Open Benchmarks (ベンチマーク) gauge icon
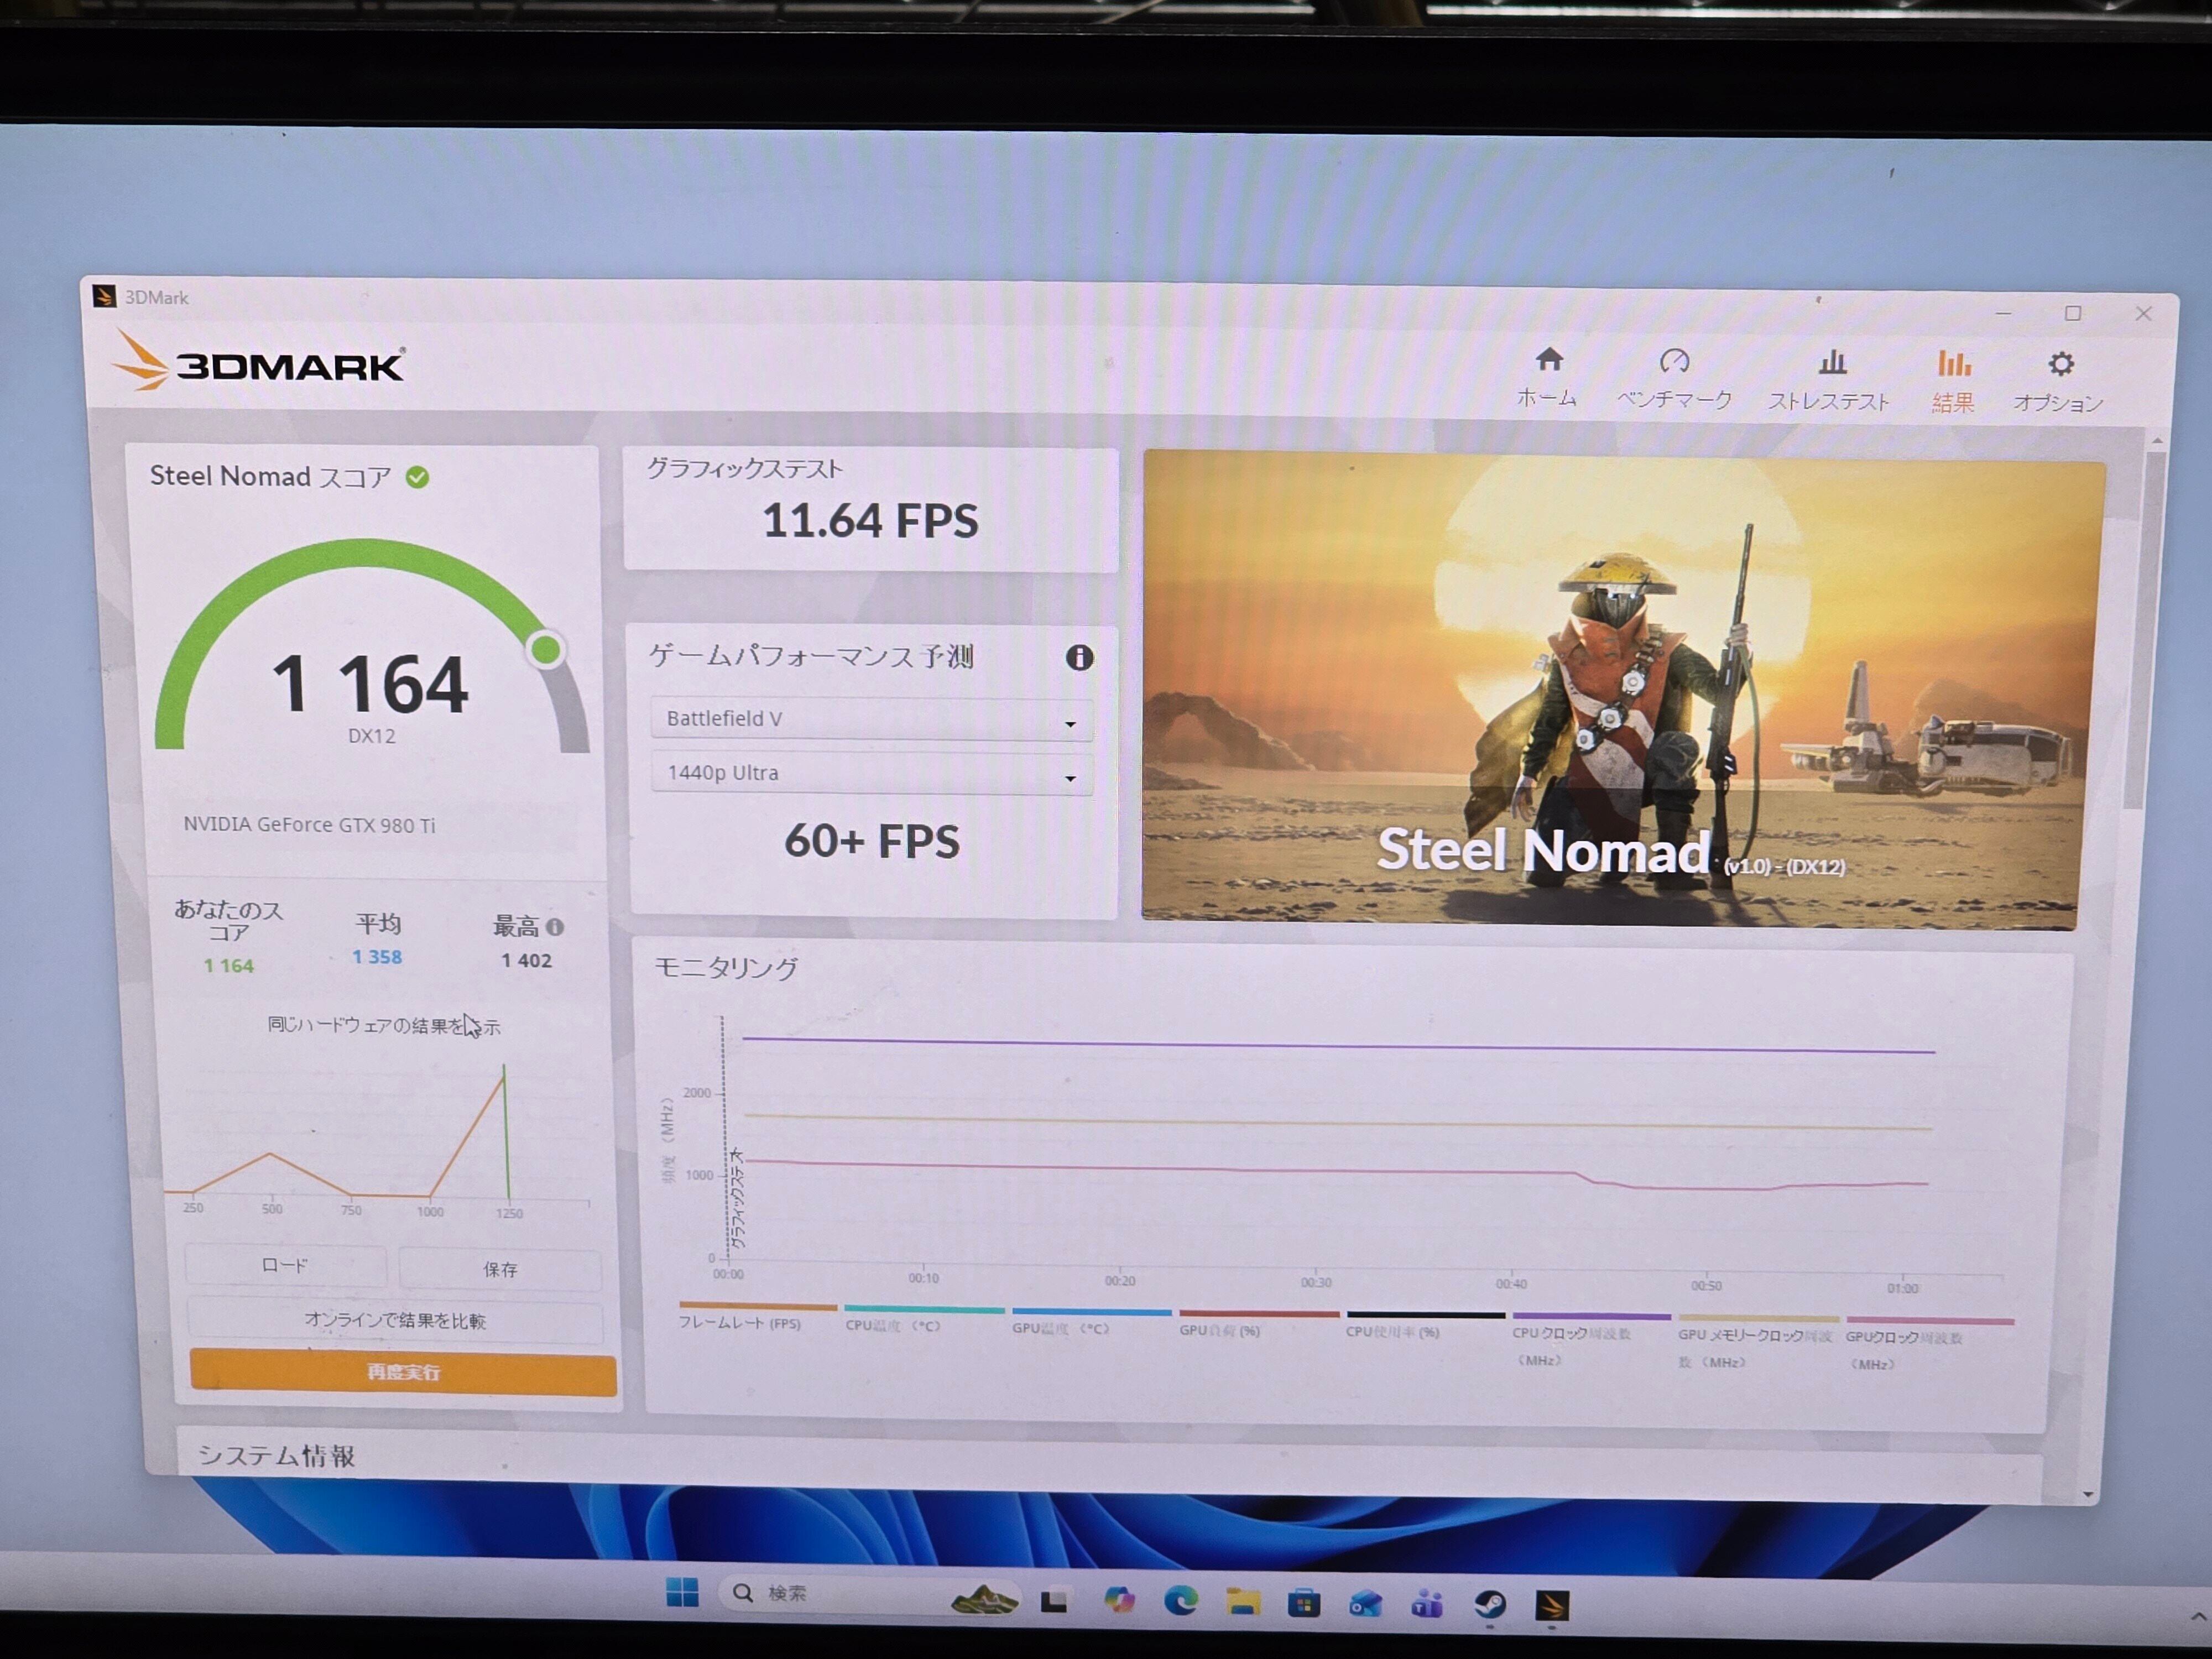Viewport: 2212px width, 1659px height. 1674,362
